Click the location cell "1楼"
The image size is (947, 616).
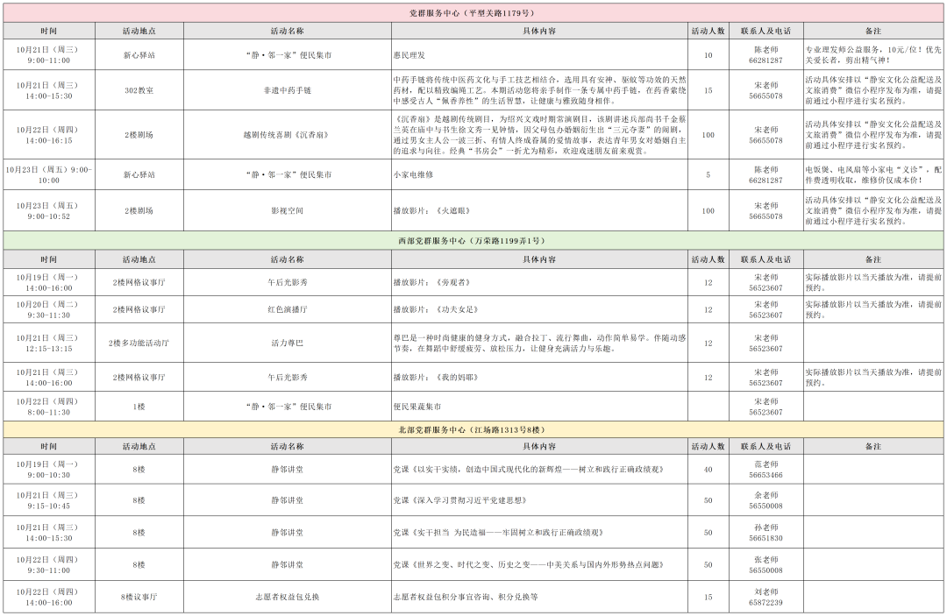[139, 407]
